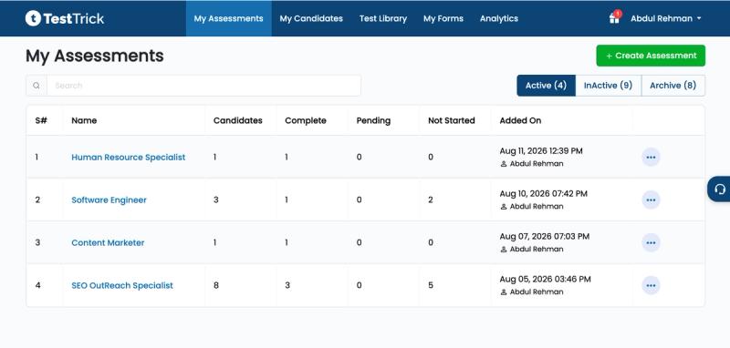Click complete count 3 for SEO OutReach
This screenshot has width=730, height=348.
tap(287, 285)
